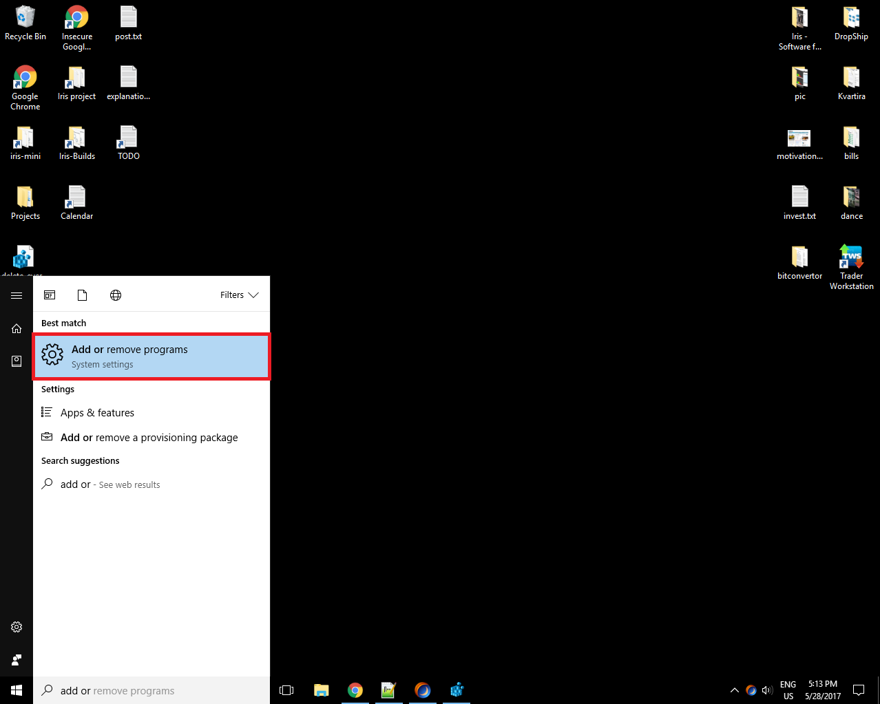The width and height of the screenshot is (880, 704).
Task: Select the Calendar shortcut icon
Action: coord(76,203)
